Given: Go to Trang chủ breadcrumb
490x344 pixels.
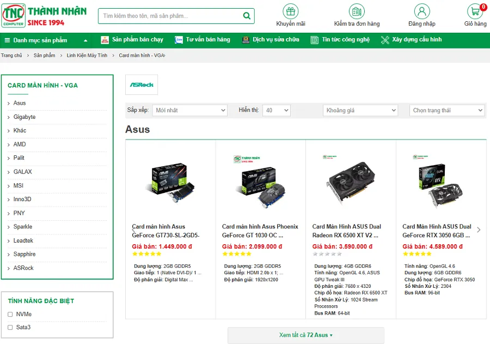Looking at the screenshot, I should pyautogui.click(x=11, y=56).
